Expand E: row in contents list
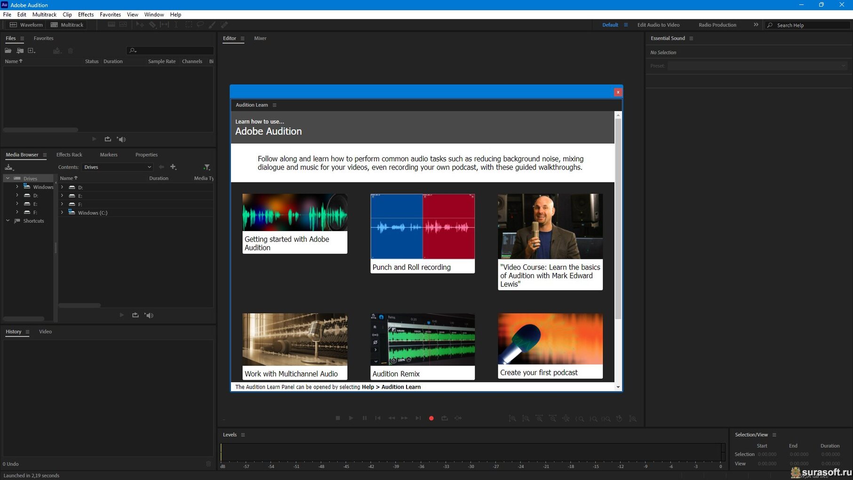The width and height of the screenshot is (853, 480). click(62, 196)
